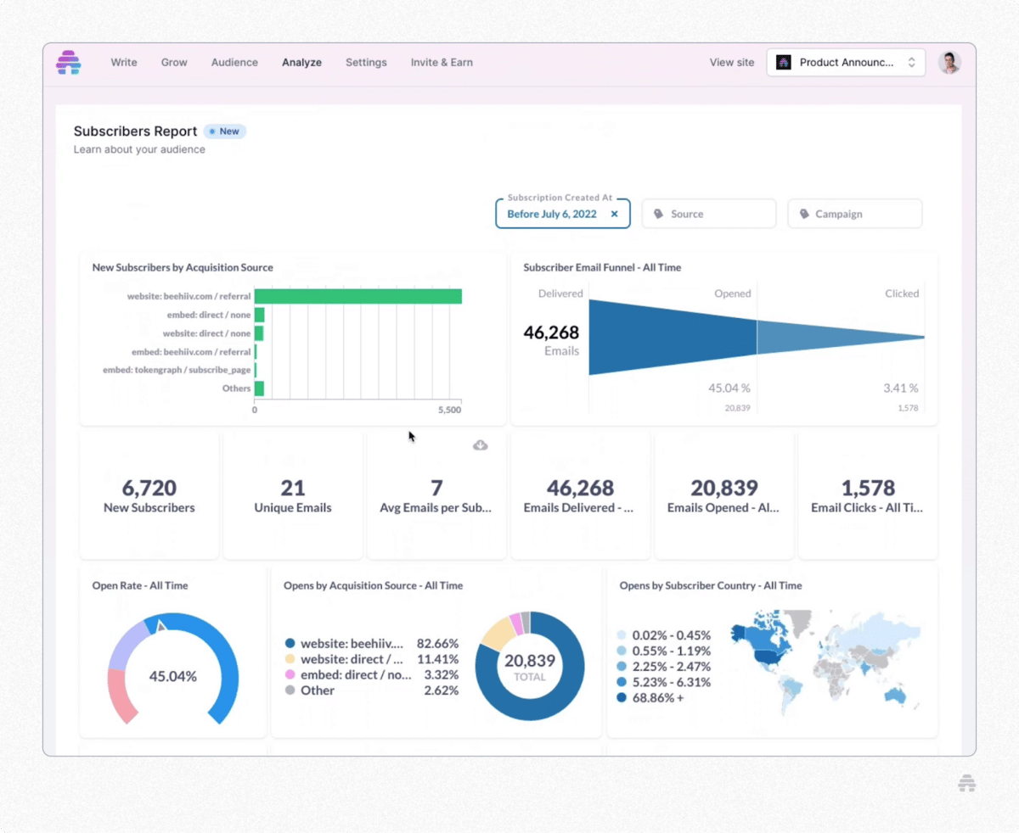
Task: Go to the Audience tab
Action: (x=234, y=63)
